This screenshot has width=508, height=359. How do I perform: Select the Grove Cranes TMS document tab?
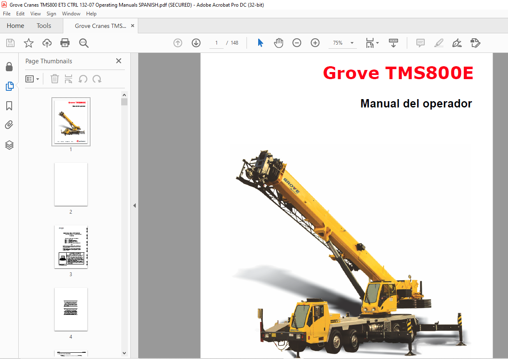100,26
